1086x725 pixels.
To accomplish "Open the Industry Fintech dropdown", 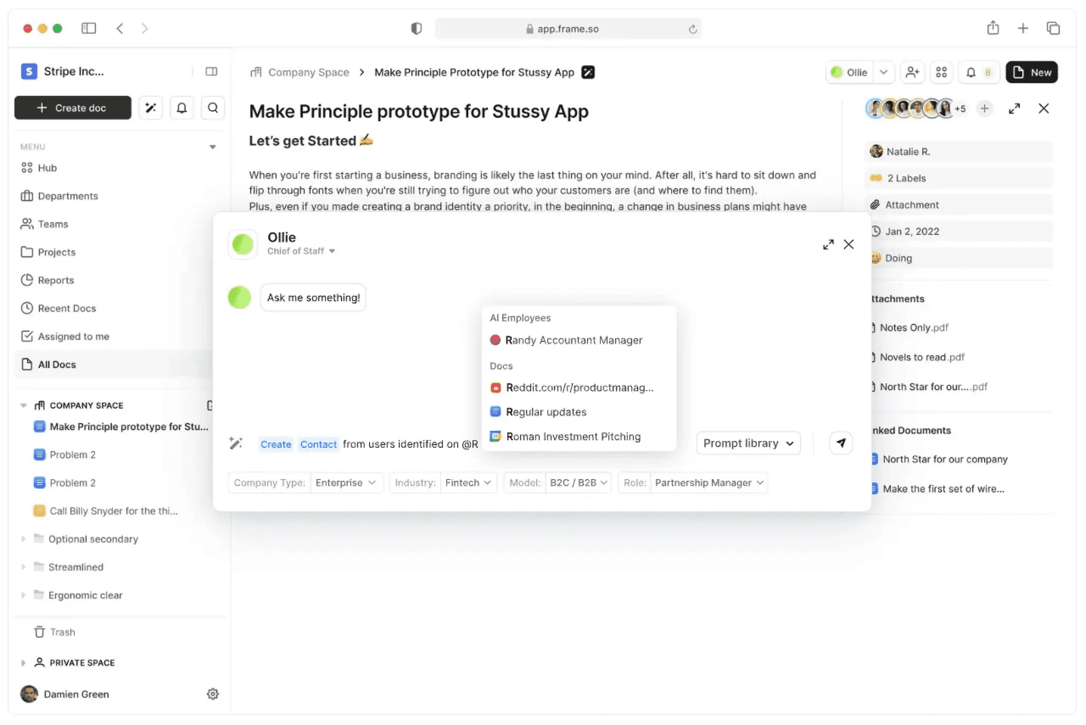I will coord(468,483).
